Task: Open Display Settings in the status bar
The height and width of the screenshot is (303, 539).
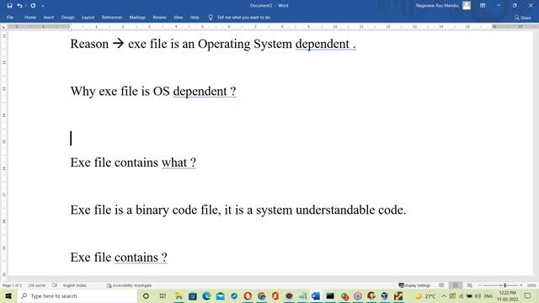Action: pyautogui.click(x=414, y=285)
